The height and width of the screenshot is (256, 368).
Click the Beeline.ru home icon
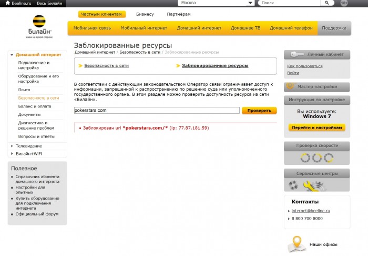click(x=7, y=3)
